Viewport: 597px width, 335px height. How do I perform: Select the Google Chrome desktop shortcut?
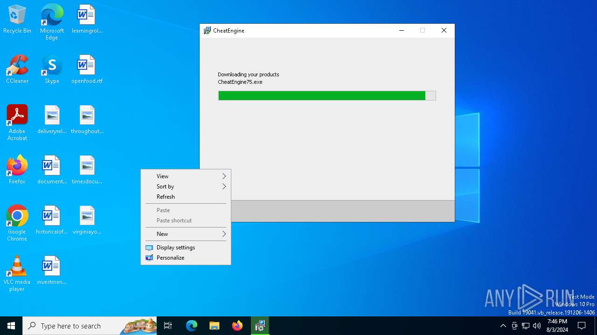(x=17, y=223)
